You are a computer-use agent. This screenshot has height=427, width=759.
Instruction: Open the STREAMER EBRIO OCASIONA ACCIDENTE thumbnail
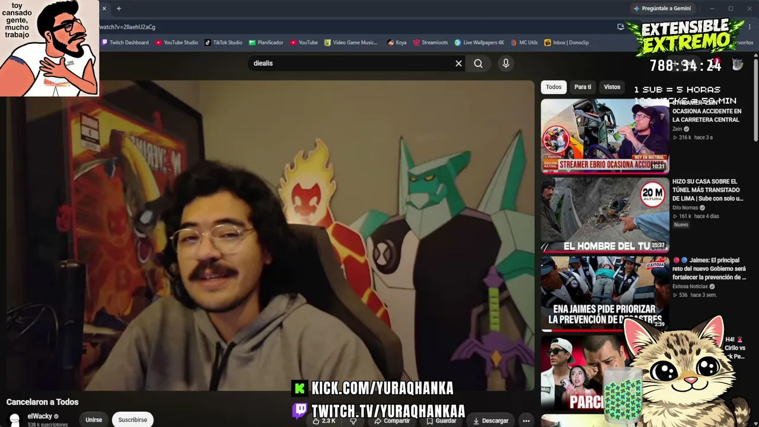605,136
